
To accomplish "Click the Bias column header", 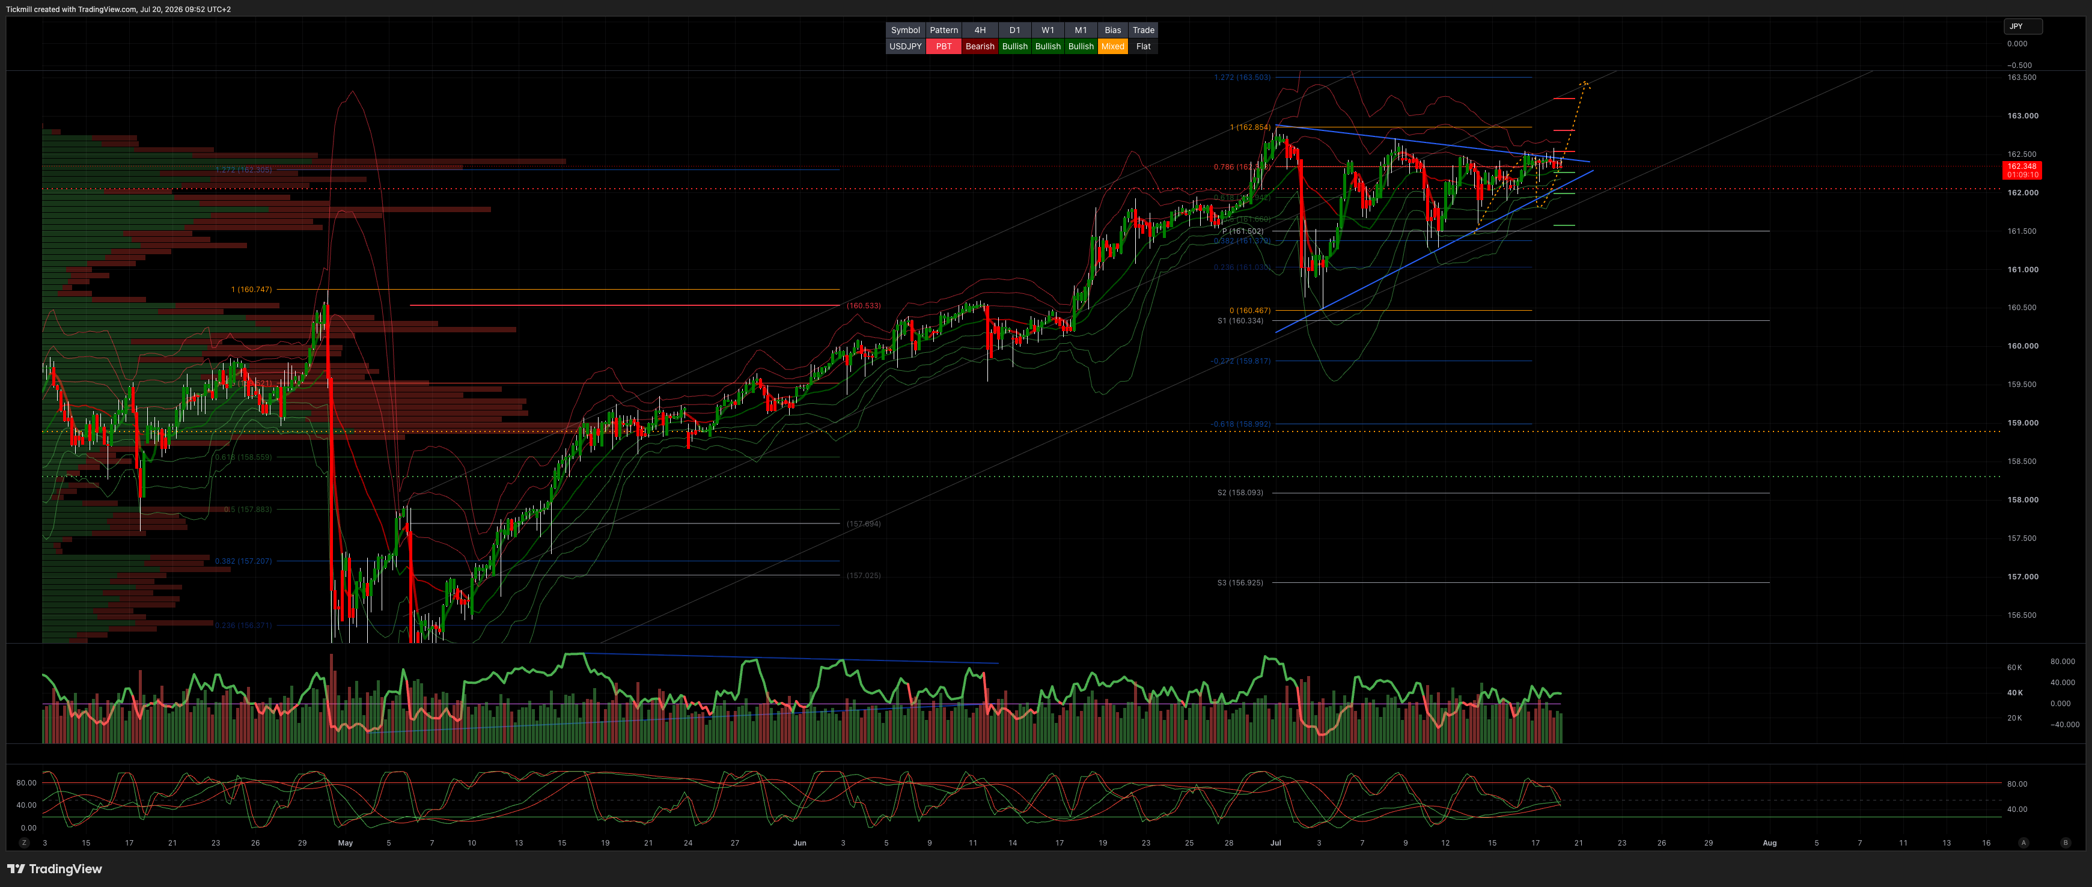I will click(x=1112, y=30).
